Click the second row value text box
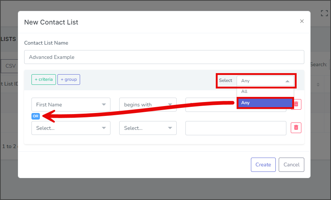The width and height of the screenshot is (331, 200). click(236, 128)
